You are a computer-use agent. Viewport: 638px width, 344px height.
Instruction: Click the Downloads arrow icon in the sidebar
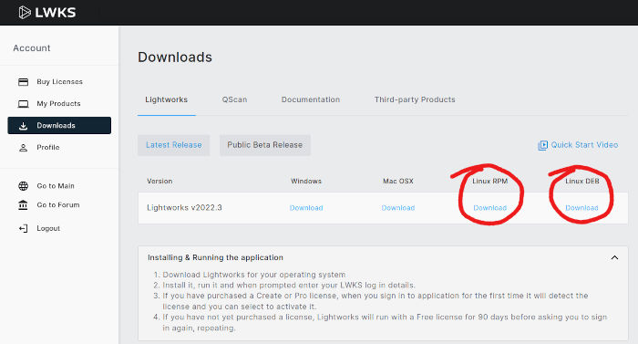click(23, 126)
